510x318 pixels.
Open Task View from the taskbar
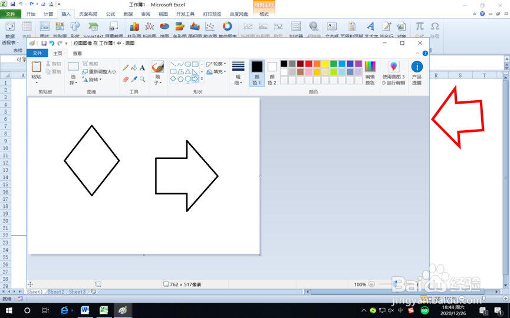pyautogui.click(x=45, y=310)
